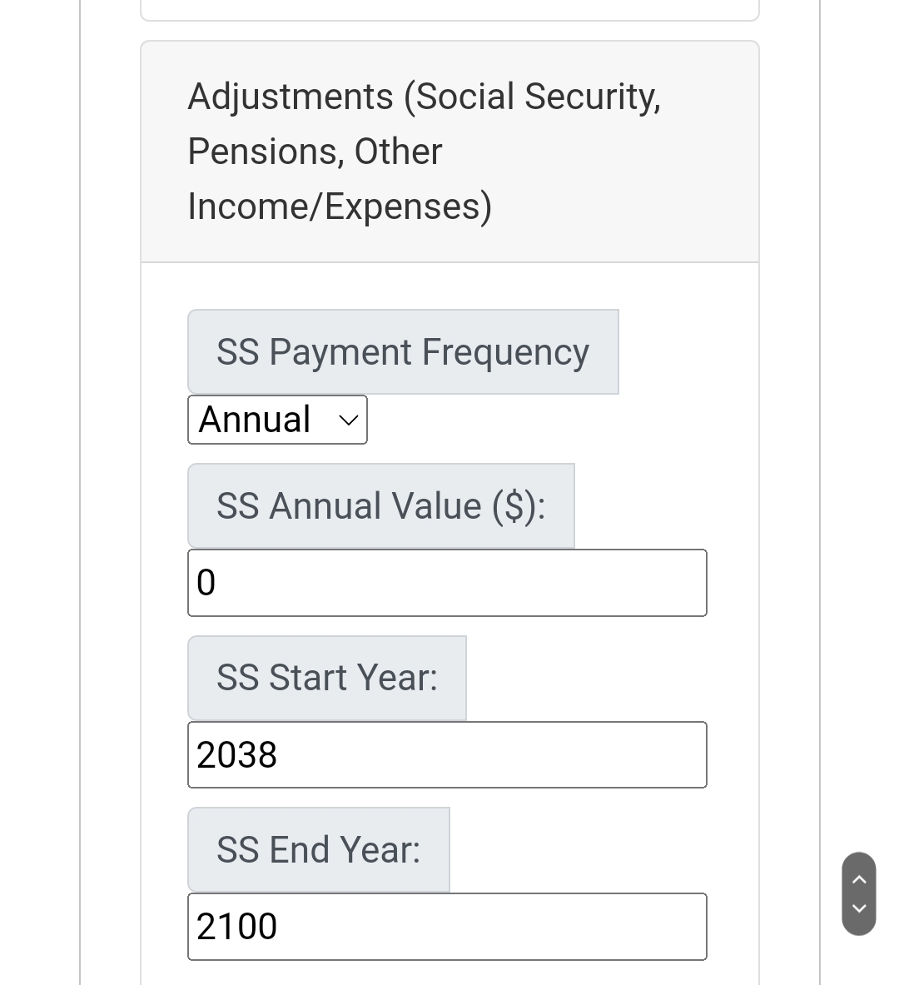This screenshot has height=985, width=899.
Task: Click the "Pensions, Other" line in the header
Action: point(315,152)
